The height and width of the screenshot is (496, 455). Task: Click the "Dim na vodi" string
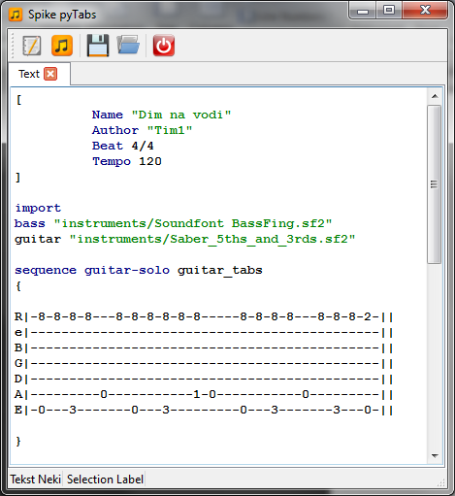[181, 115]
